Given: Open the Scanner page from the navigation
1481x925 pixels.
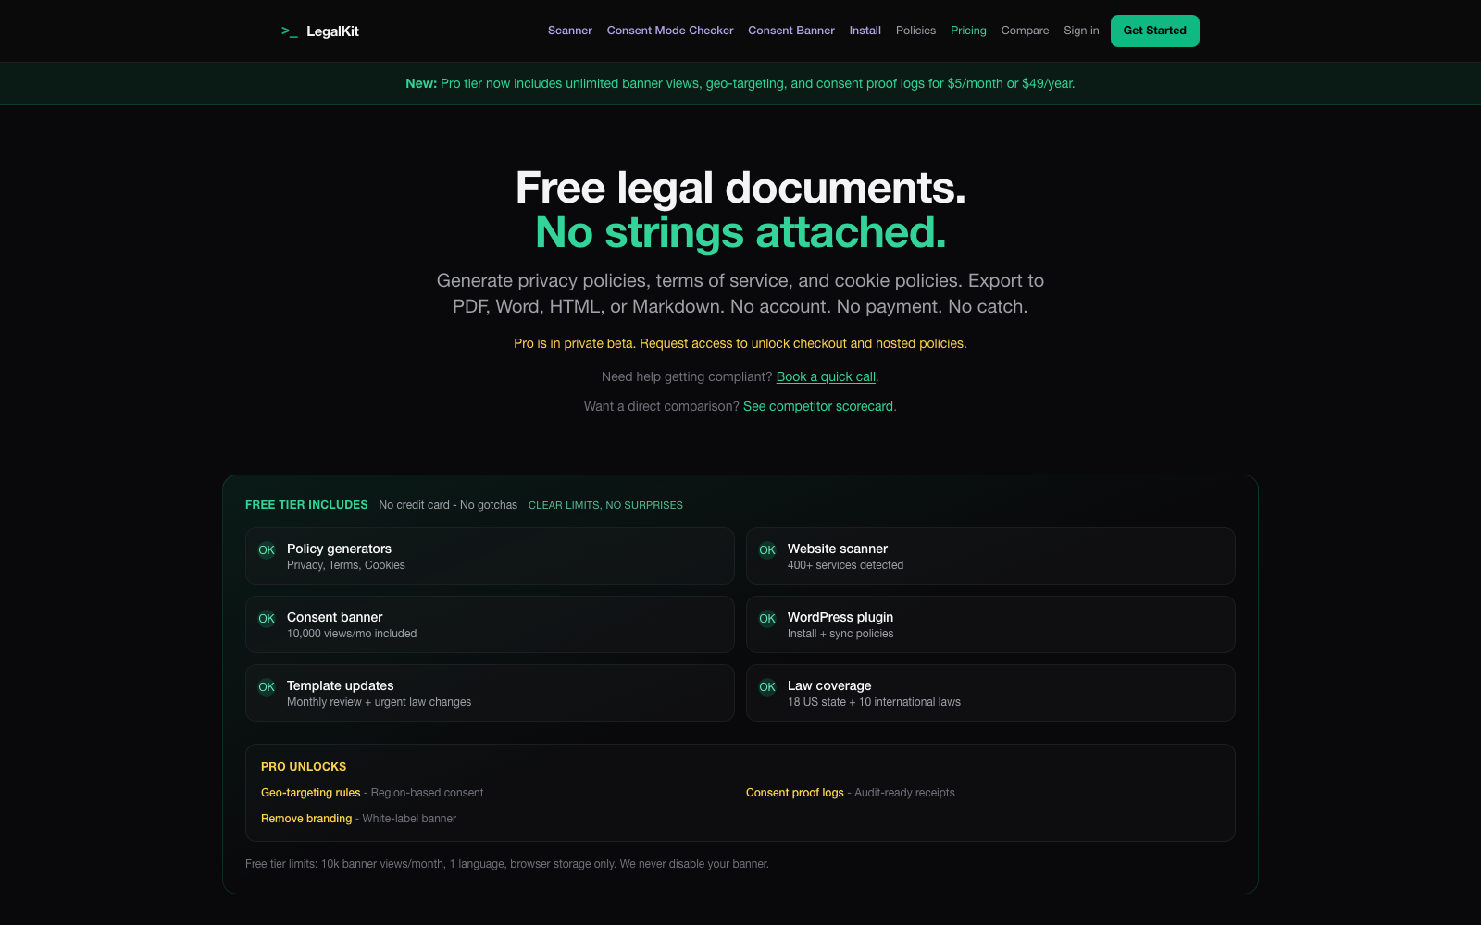Looking at the screenshot, I should pyautogui.click(x=569, y=30).
